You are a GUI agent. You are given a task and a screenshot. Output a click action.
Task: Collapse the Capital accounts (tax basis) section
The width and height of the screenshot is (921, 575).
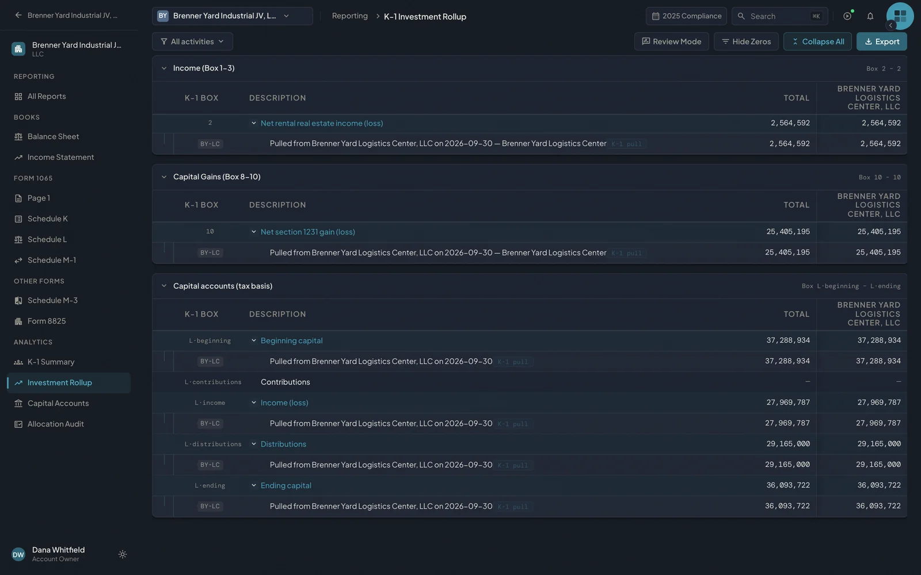coord(164,286)
